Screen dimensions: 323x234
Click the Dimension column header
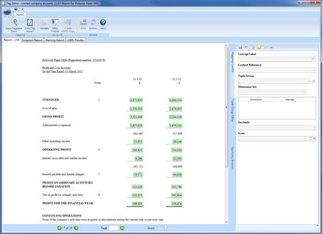[256, 100]
